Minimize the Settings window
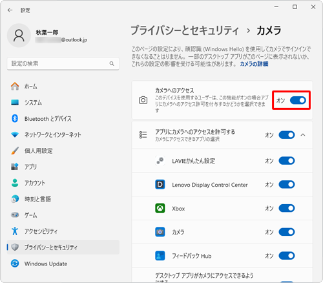323x283 pixels. (276, 7)
